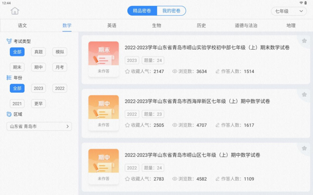Filter year by 2022 chip in sidebar
Image resolution: width=313 pixels, height=195 pixels.
(59, 88)
